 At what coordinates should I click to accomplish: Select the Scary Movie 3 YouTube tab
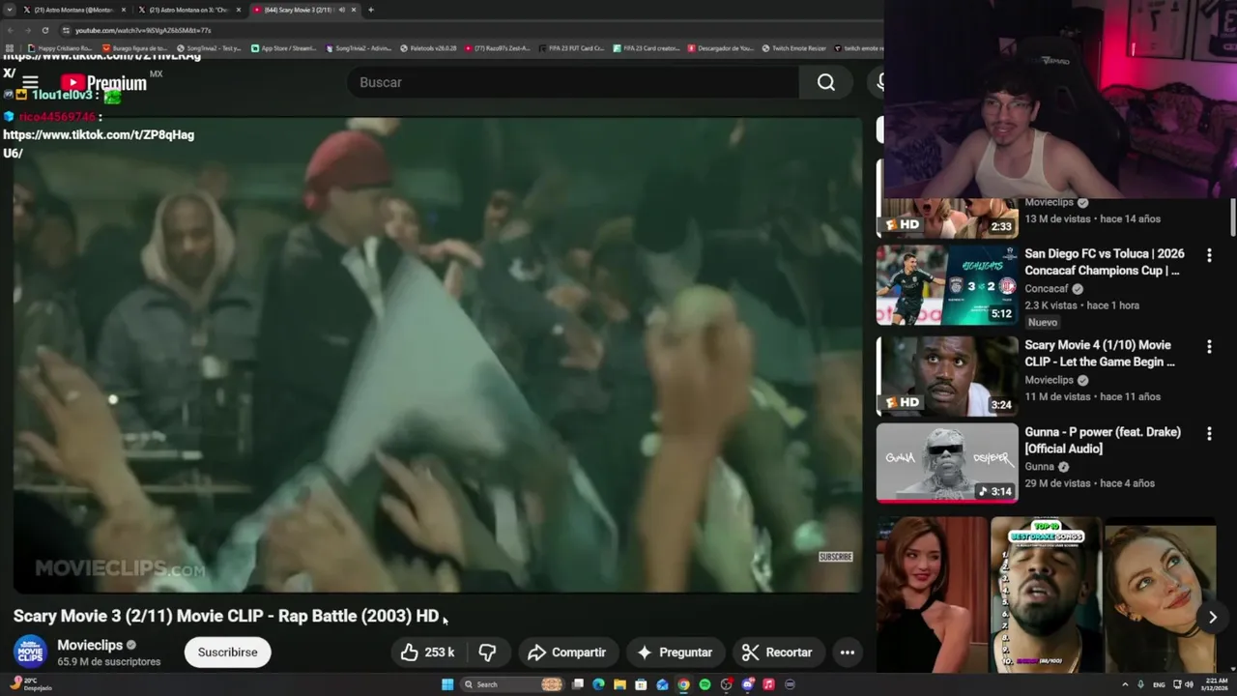[300, 10]
